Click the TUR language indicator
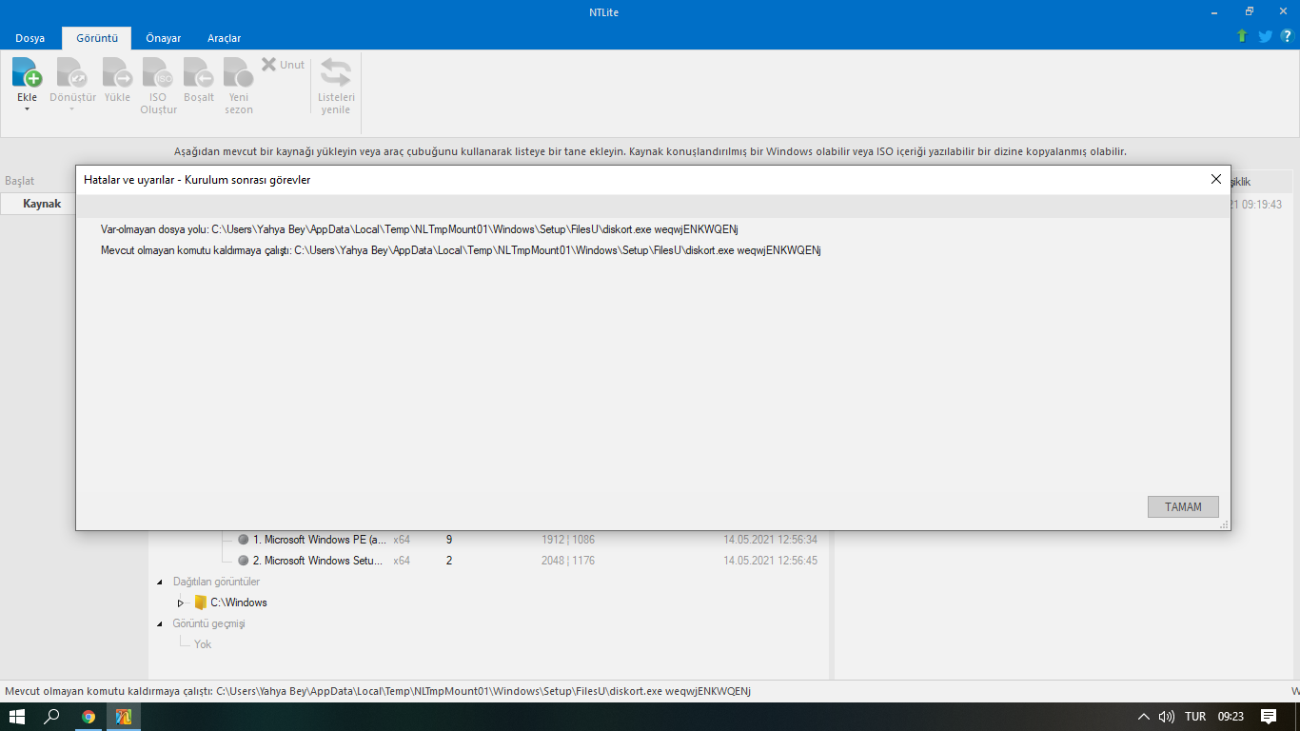This screenshot has width=1300, height=731. click(x=1195, y=717)
